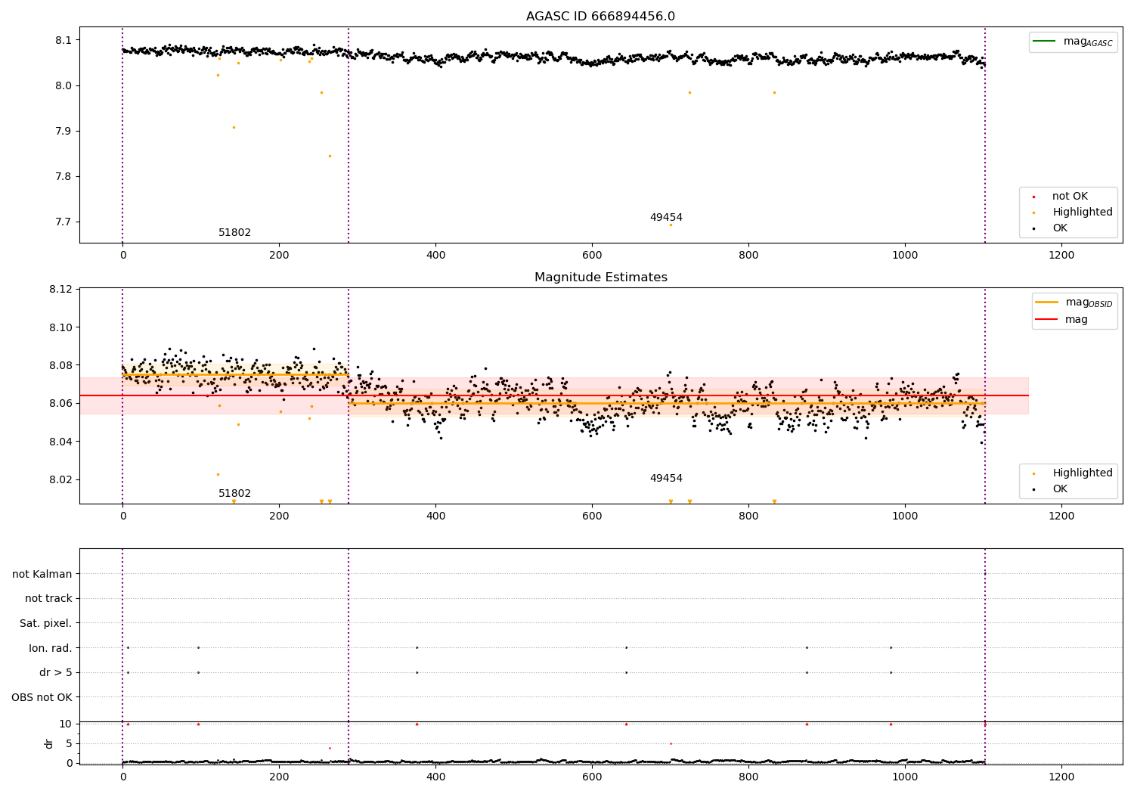
Task: Click the '10' tick on the dr axis
Action: coord(66,724)
